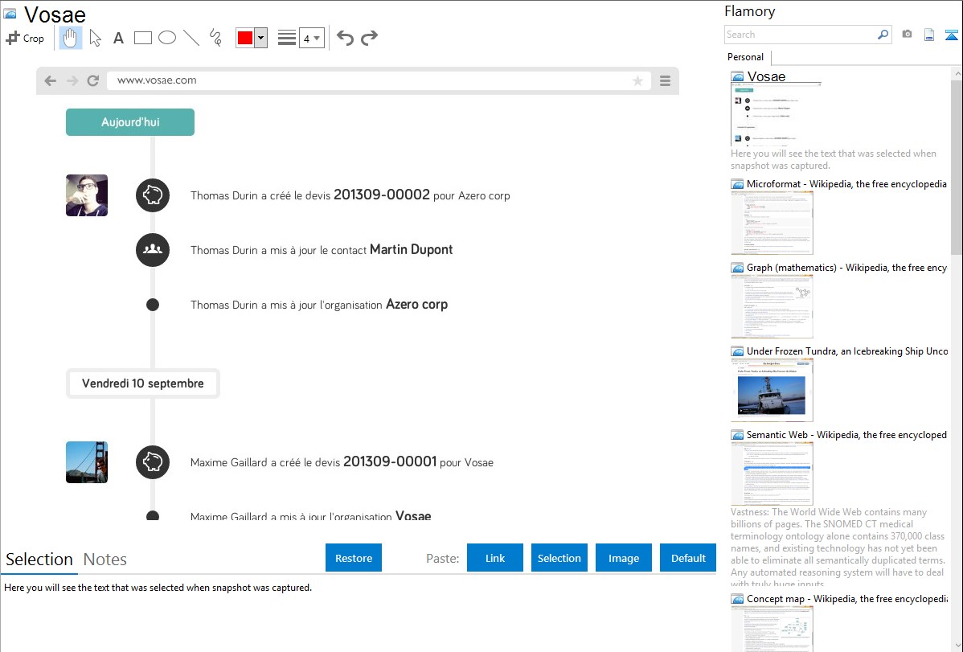This screenshot has width=963, height=652.
Task: Pick the ellipse shape tool
Action: (x=167, y=38)
